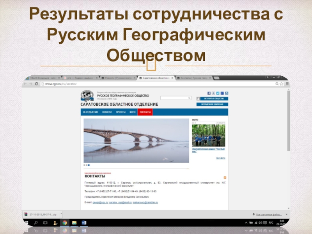Screen dimensions: 312x234
Task: Click the Russian Geographical Society logo
Action: [x=87, y=96]
